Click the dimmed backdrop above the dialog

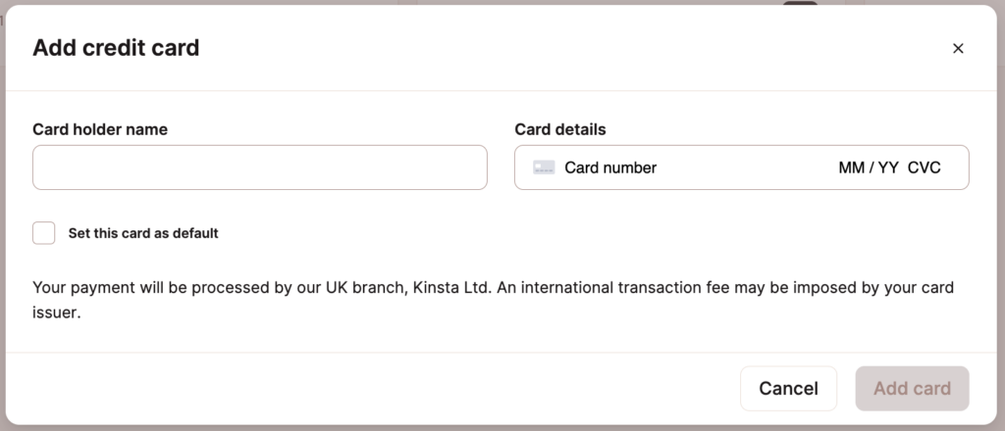[x=491, y=2]
